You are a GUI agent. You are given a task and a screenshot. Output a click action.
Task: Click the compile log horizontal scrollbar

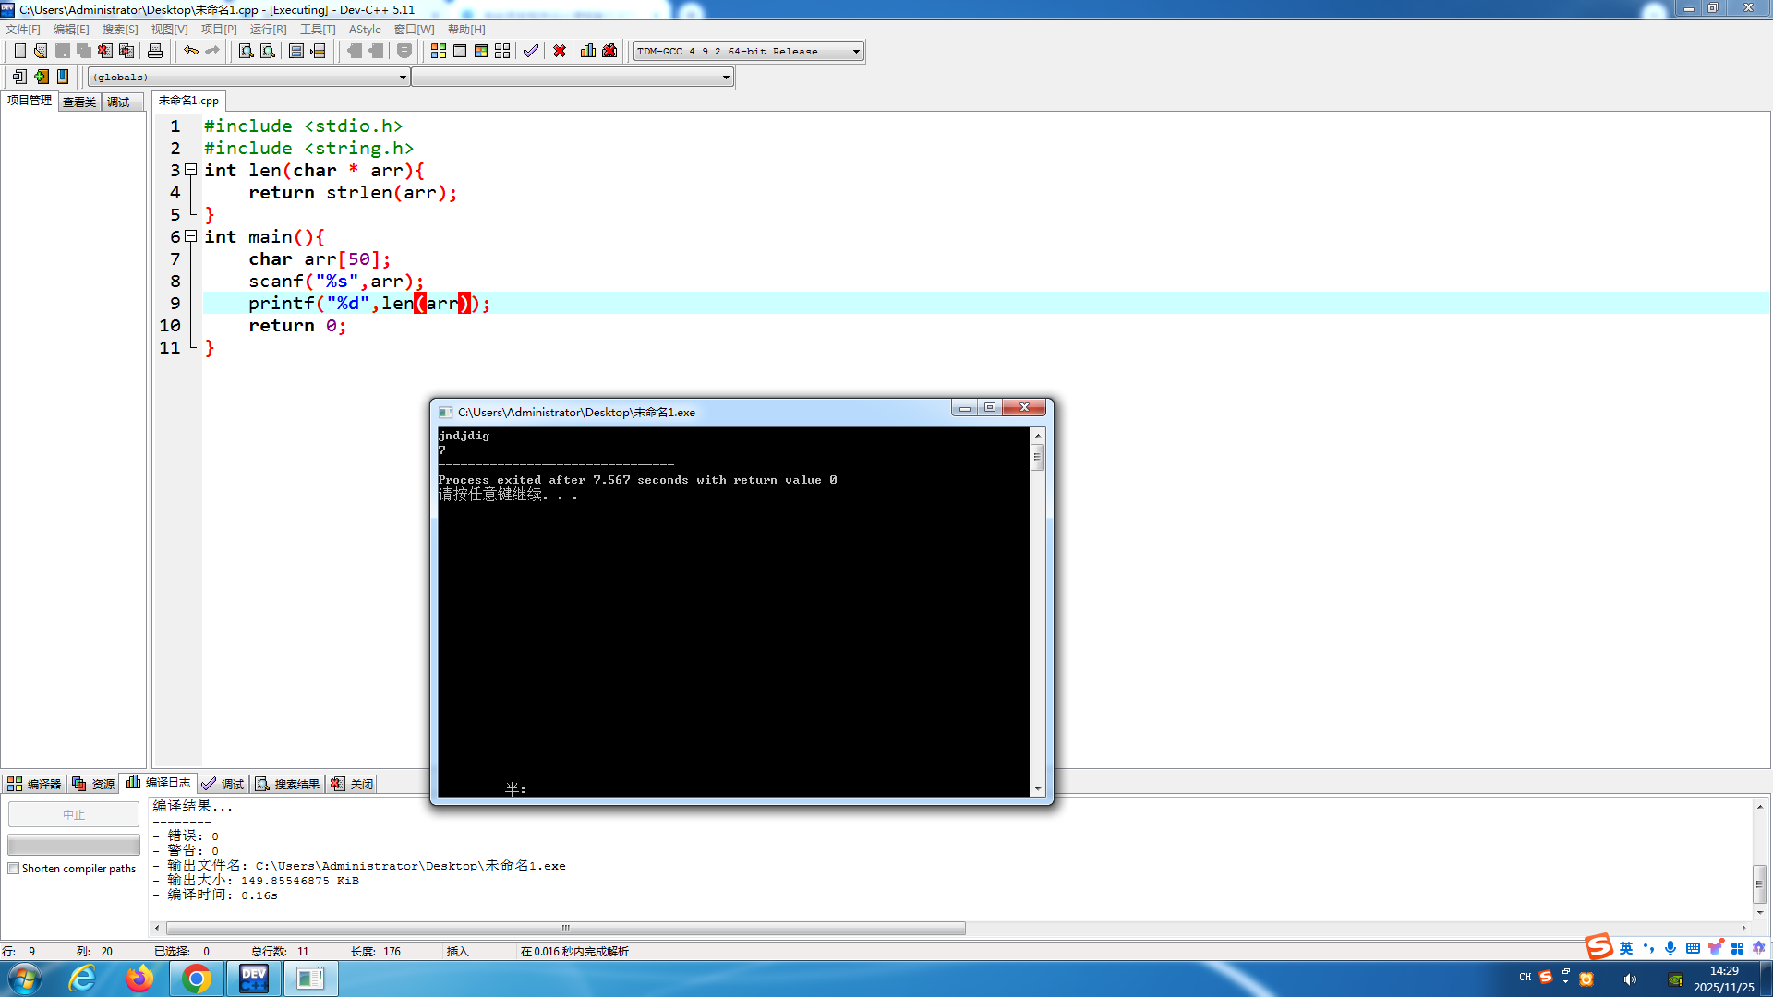(565, 928)
